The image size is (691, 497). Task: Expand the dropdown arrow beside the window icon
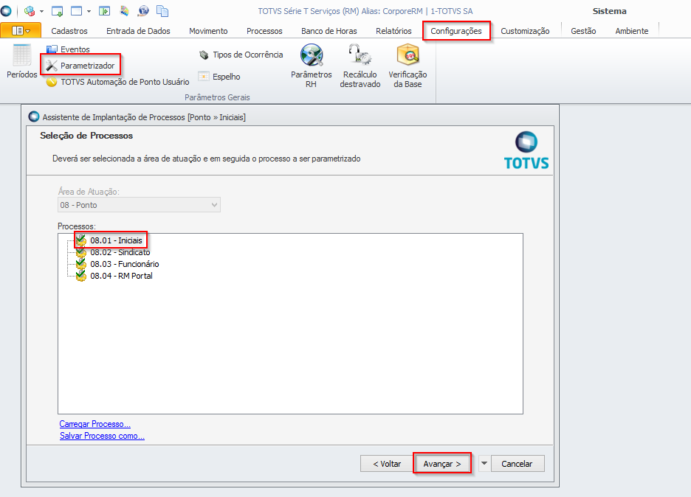[x=89, y=11]
